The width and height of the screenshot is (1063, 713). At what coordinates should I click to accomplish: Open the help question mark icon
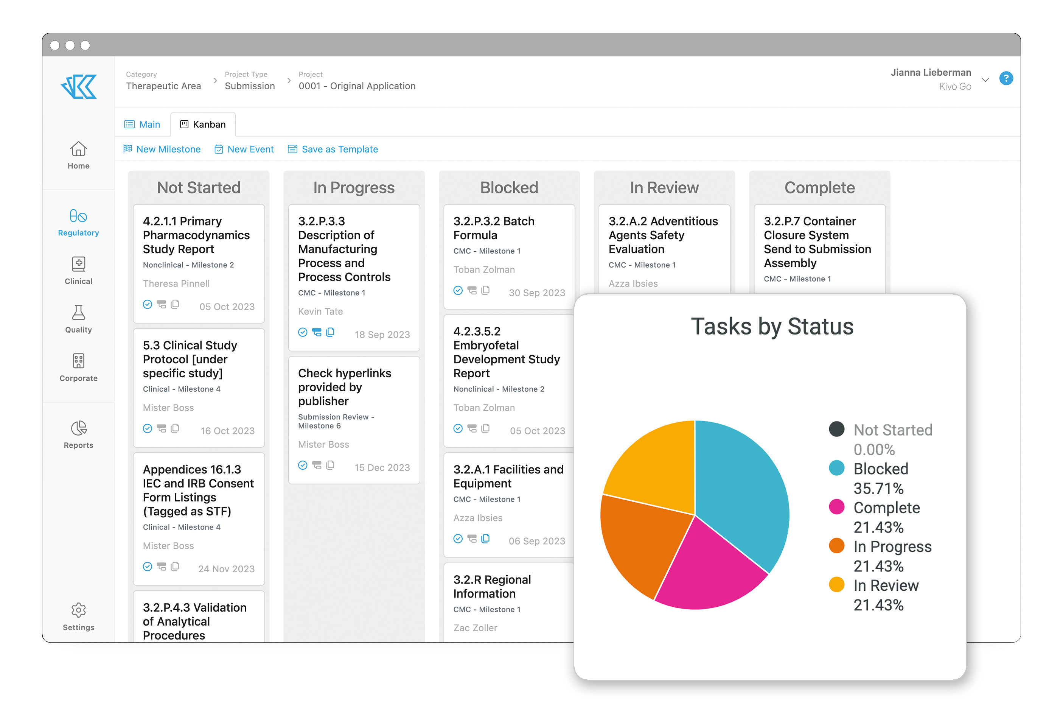[x=1006, y=78]
